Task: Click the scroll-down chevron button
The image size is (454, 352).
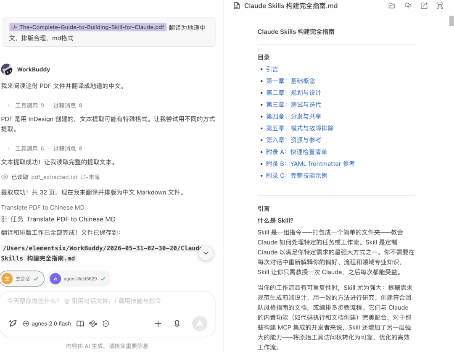Action: click(x=206, y=253)
